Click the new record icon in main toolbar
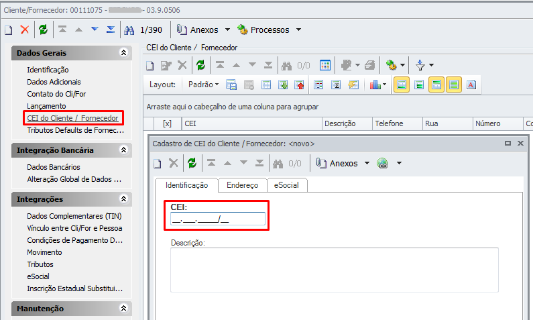 9,30
